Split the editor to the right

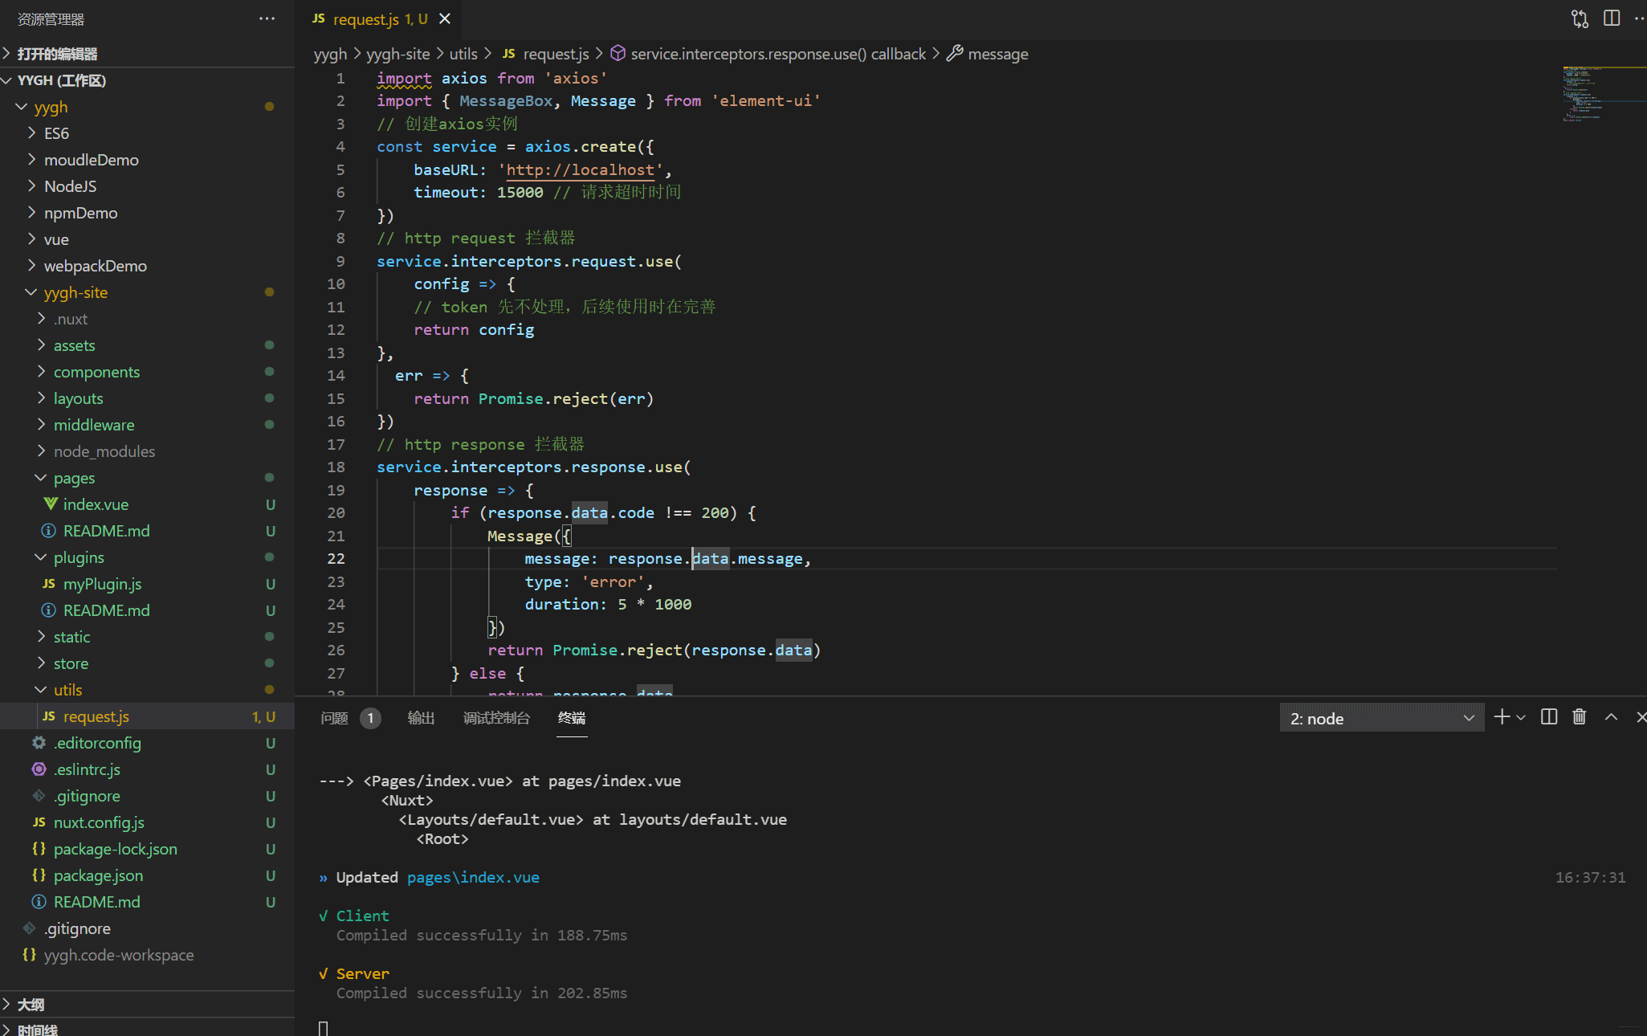1611,18
